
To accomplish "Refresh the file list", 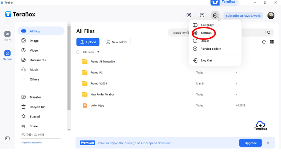I will tap(264, 42).
